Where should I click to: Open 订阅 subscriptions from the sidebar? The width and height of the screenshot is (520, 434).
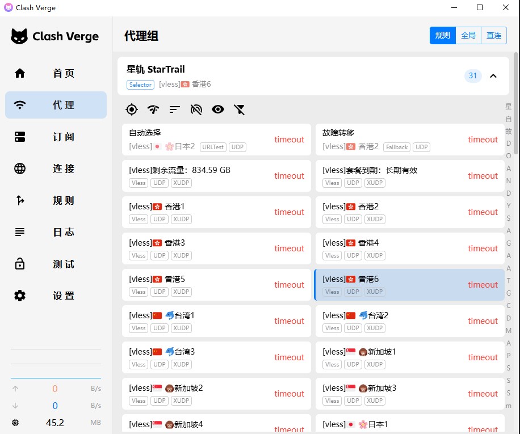point(56,137)
